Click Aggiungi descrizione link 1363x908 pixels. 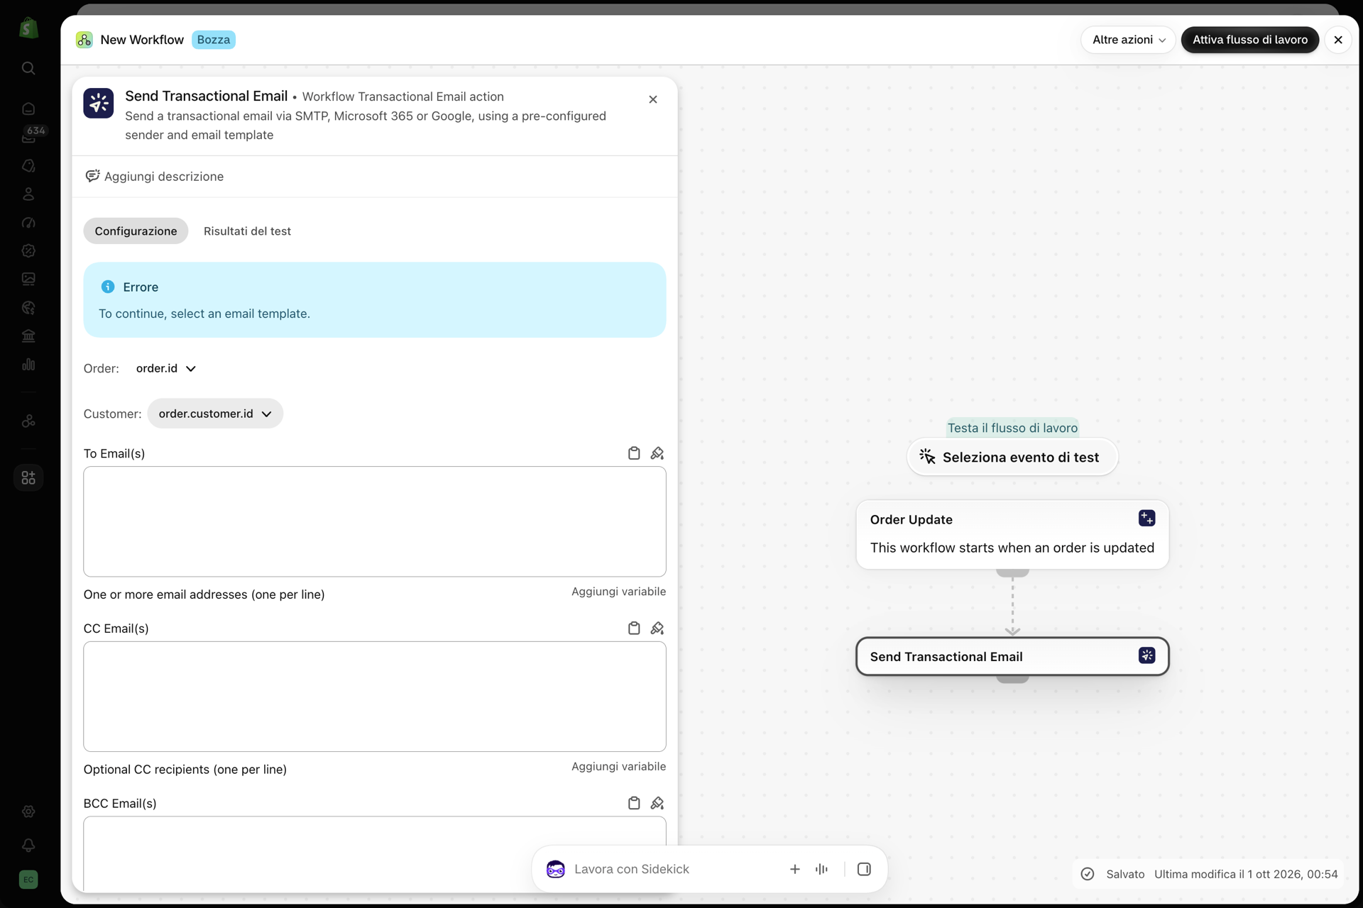coord(154,177)
